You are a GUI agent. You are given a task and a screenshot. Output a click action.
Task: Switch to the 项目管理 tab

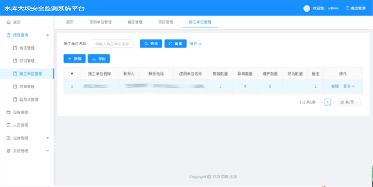click(165, 22)
